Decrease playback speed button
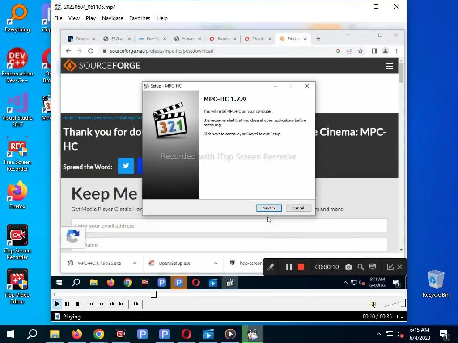458x343 pixels. [x=102, y=304]
